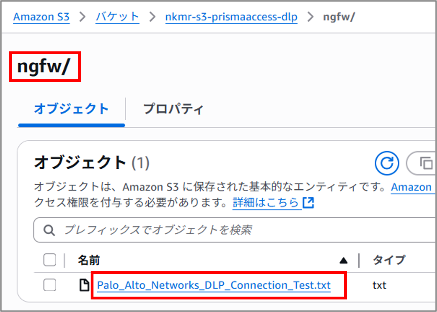This screenshot has width=437, height=312.
Task: Open Palo_Alto_Networks_DLP_Connection_Test.txt file link
Action: [214, 285]
